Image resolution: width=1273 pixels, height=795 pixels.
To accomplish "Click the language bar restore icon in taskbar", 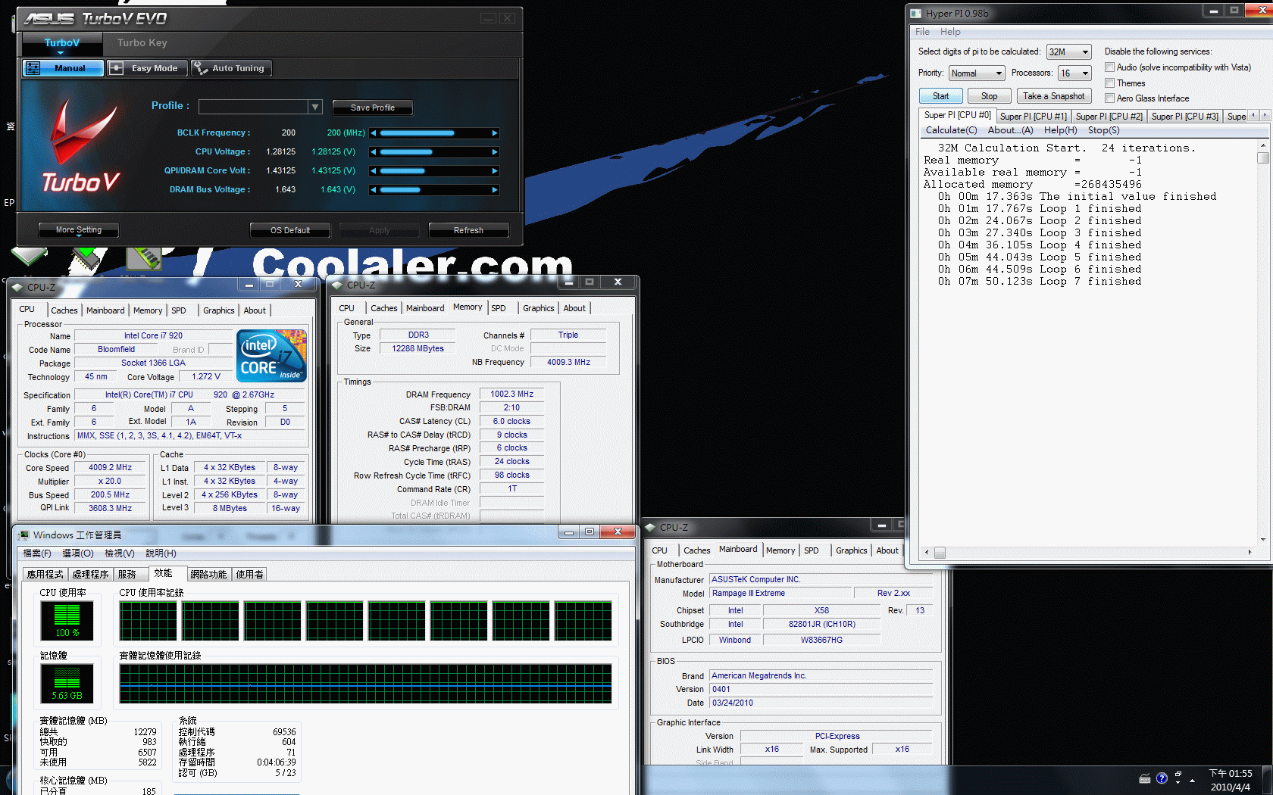I will pyautogui.click(x=1178, y=775).
